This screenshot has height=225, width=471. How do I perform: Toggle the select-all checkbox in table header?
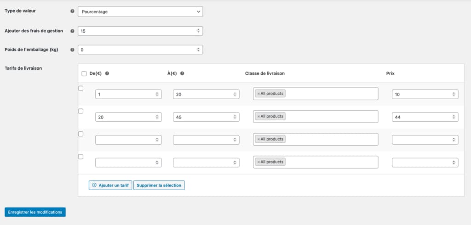point(84,73)
